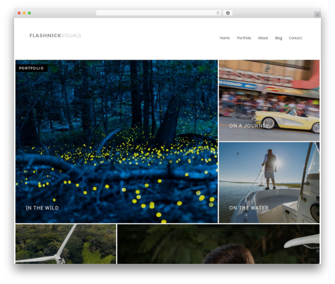Viewport: 335px width, 284px height.
Task: Click the reload icon in address bar
Action: tap(218, 13)
